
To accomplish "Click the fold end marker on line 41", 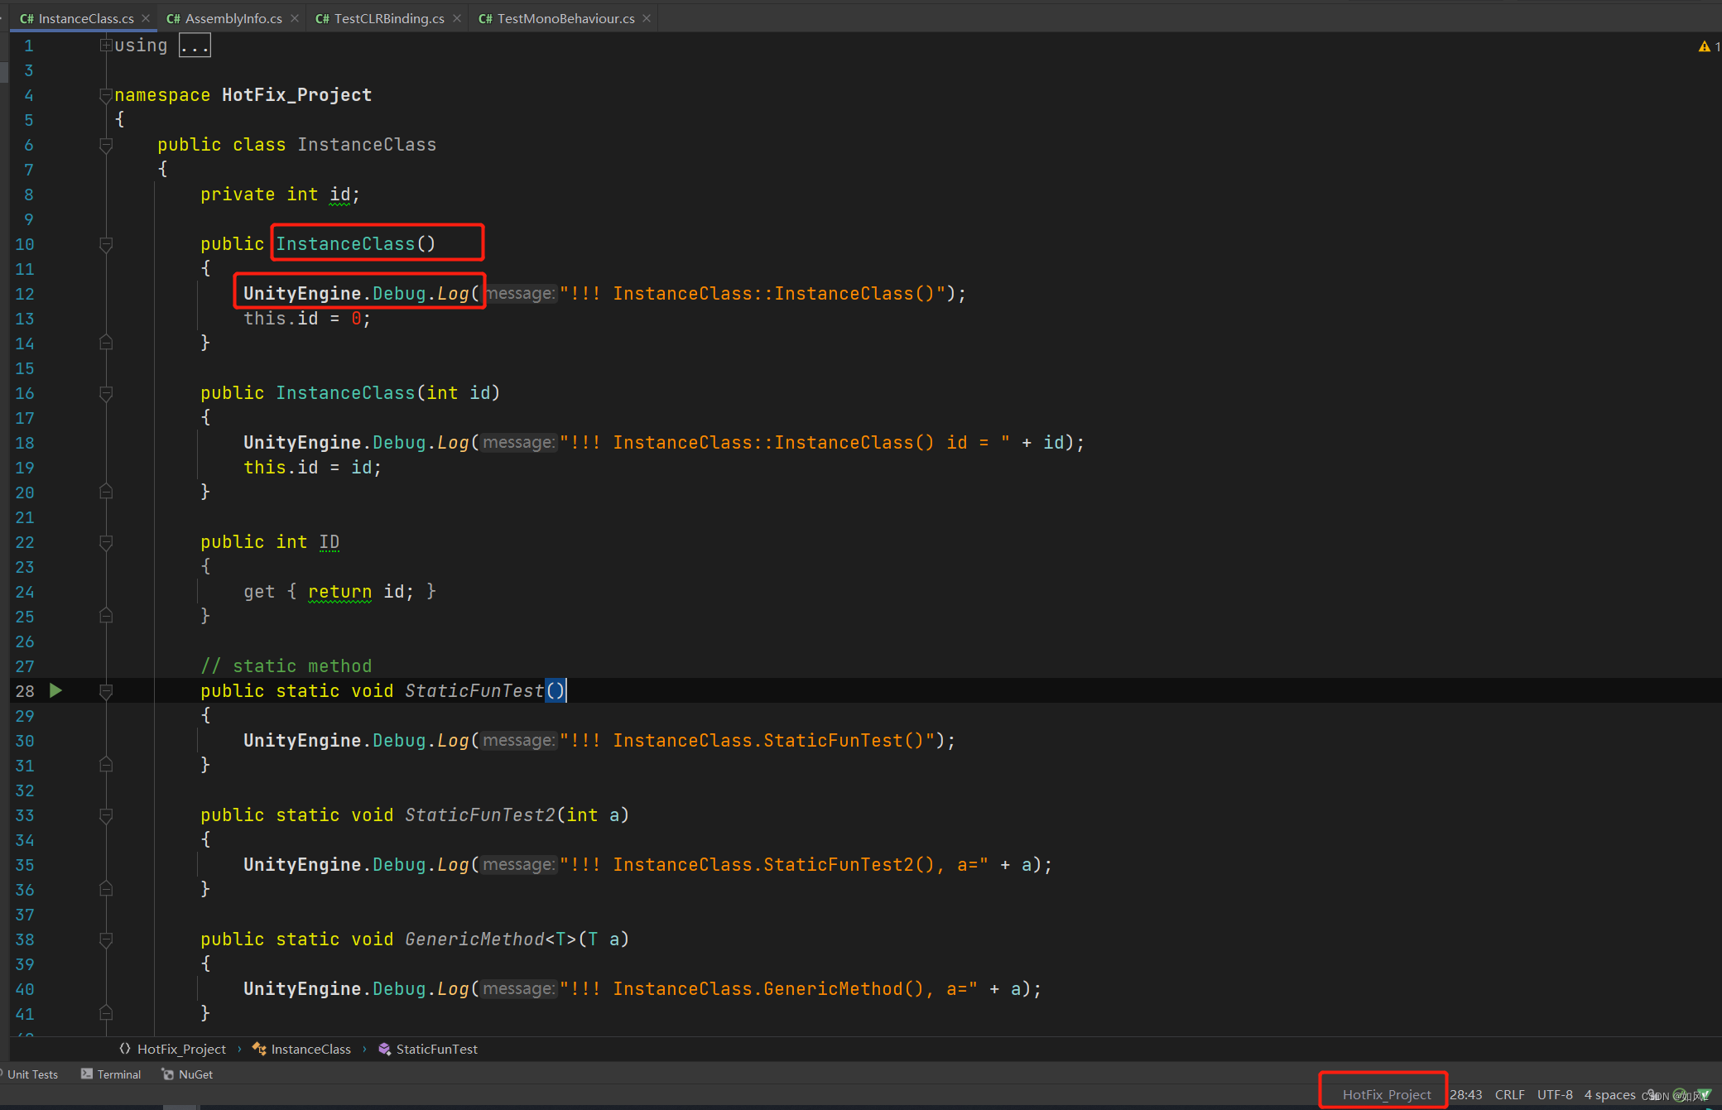I will coord(106,1013).
